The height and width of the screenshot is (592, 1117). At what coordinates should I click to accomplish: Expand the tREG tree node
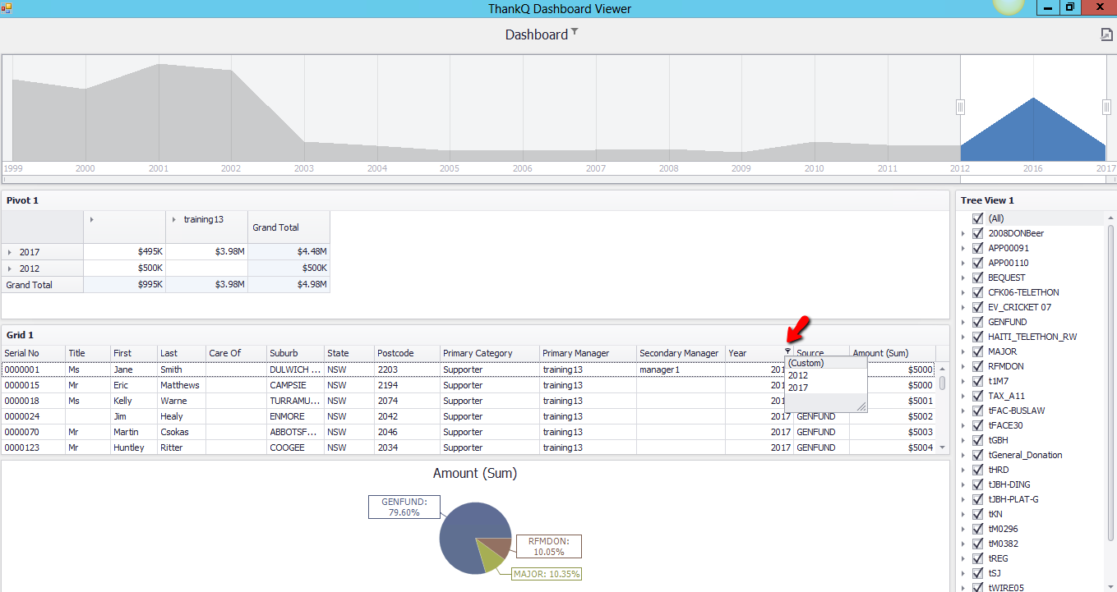[x=963, y=558]
